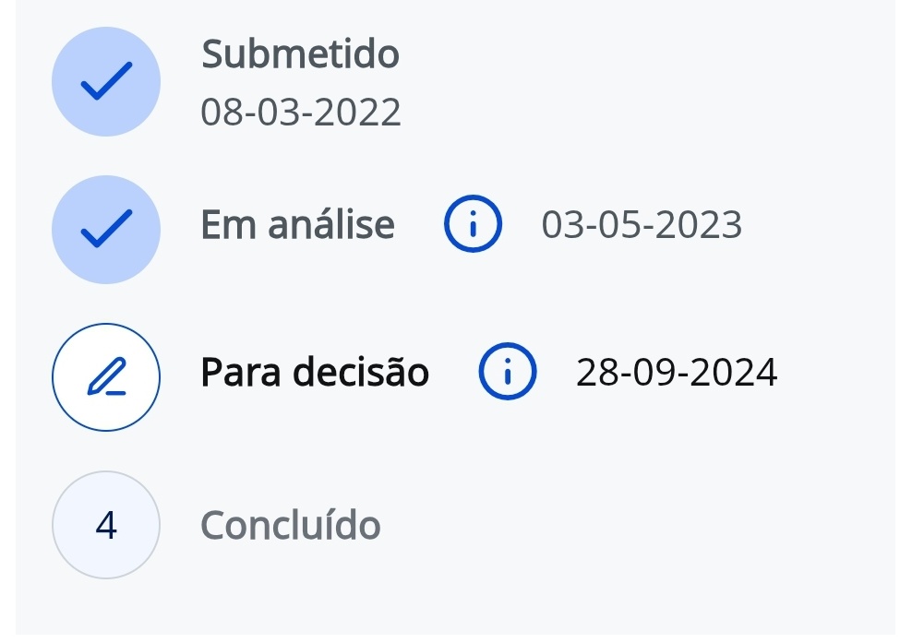Click the step 4 circle for Concluído
Image resolution: width=912 pixels, height=643 pixels.
click(106, 526)
